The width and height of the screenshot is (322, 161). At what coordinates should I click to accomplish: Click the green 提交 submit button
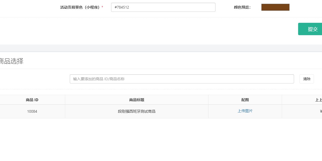point(310,29)
